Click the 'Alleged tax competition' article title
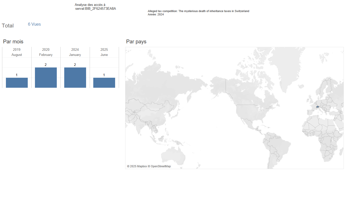Image resolution: width=351 pixels, height=197 pixels. [198, 11]
